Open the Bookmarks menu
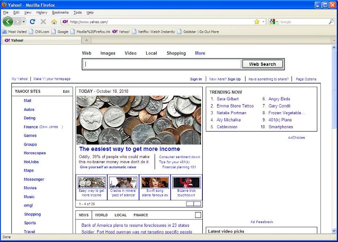Viewport: 338px width, 242px height. pyautogui.click(x=60, y=13)
